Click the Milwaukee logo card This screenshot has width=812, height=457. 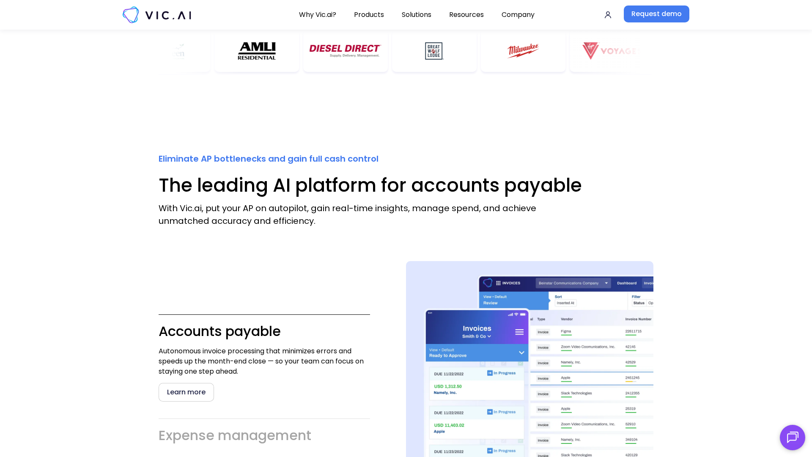(523, 51)
